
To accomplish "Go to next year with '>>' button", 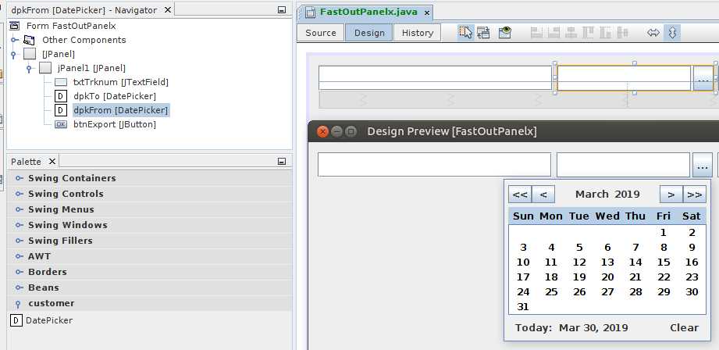I will point(695,194).
